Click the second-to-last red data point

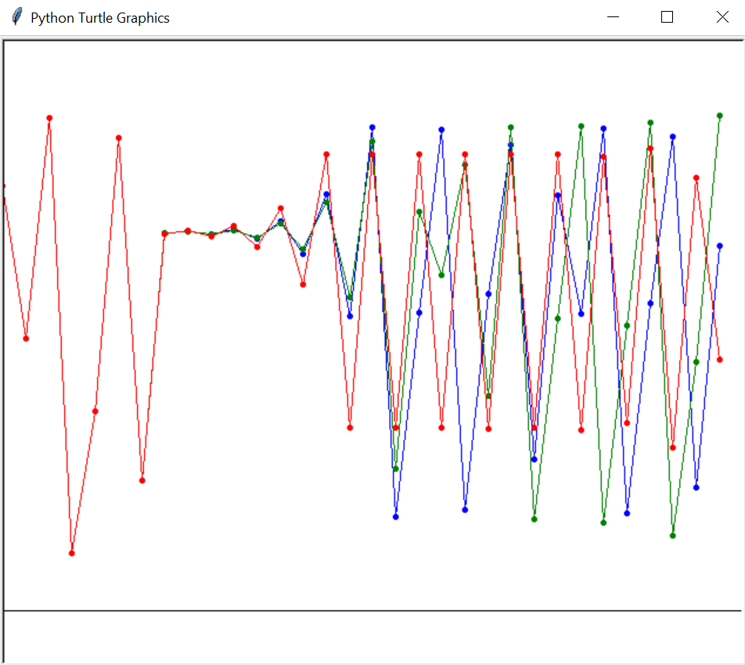(696, 178)
